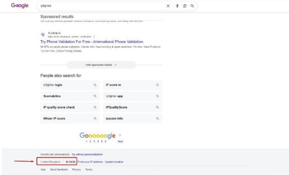Click Try without personalisation link
The width and height of the screenshot is (289, 175).
pyautogui.click(x=87, y=155)
